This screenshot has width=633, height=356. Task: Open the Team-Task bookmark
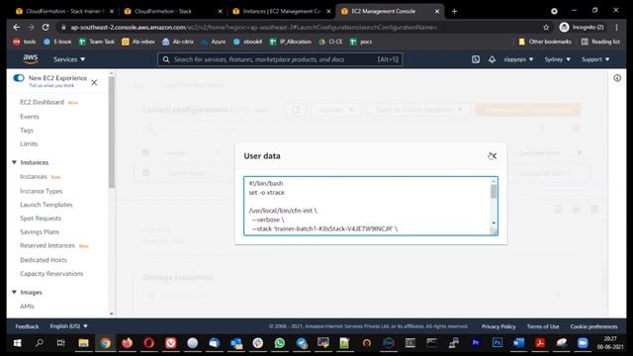97,42
